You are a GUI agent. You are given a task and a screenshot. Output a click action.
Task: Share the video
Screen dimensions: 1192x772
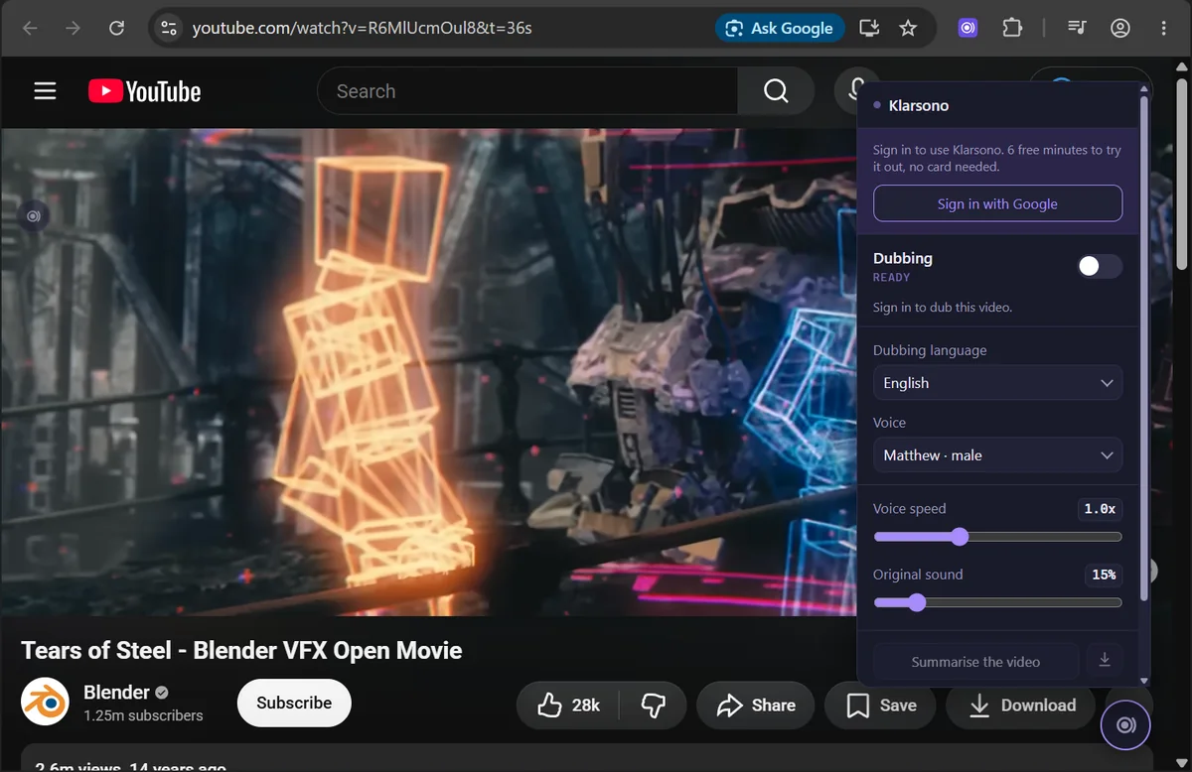[755, 706]
